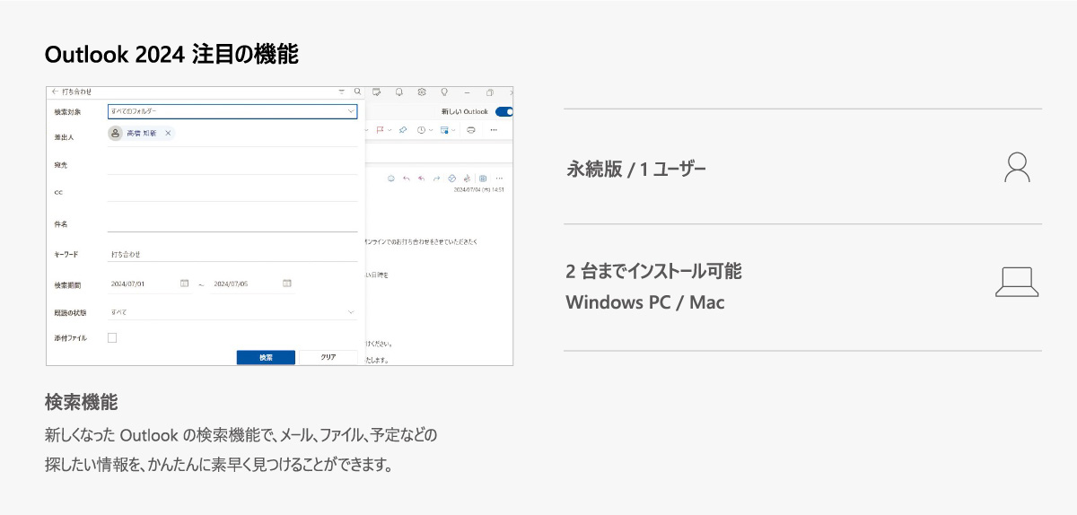Pin the message with pin icon

click(403, 130)
